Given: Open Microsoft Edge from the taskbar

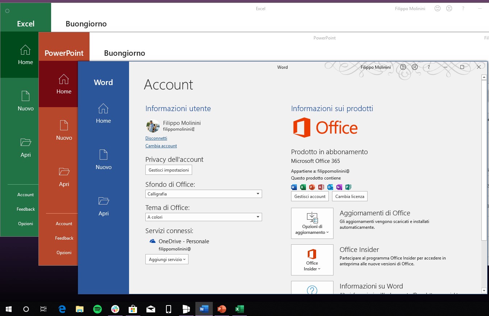Looking at the screenshot, I should coord(62,309).
